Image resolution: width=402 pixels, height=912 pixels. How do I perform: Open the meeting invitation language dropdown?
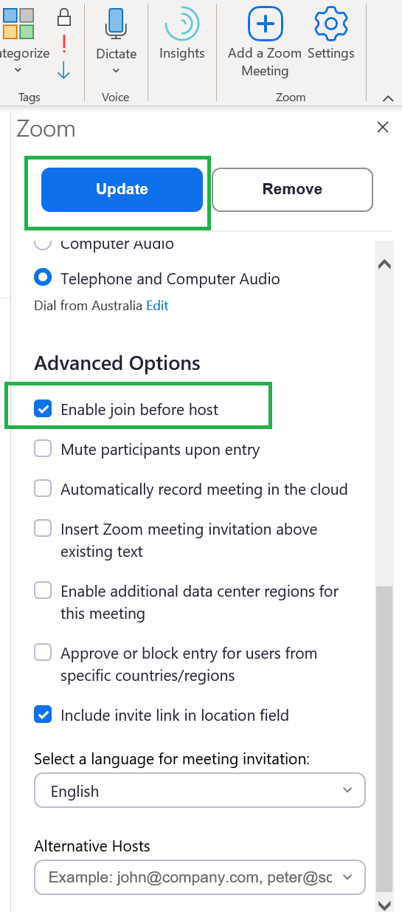pos(200,791)
